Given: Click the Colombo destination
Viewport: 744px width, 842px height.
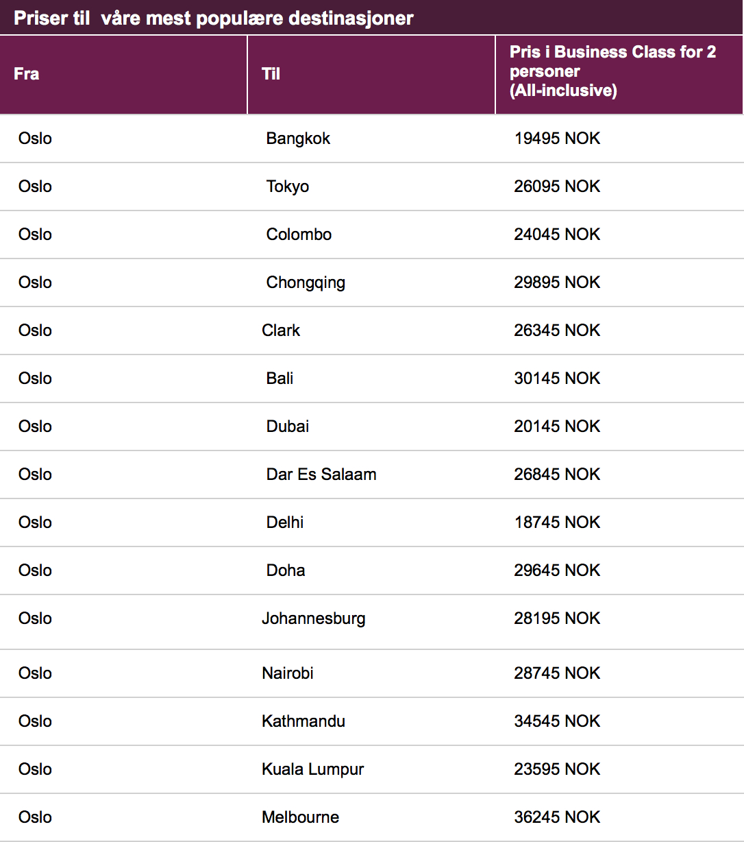Looking at the screenshot, I should point(299,234).
